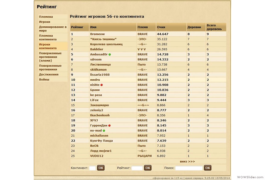Image resolution: width=265 pixels, height=180 pixels.
Task: Click green status dot beside no-mad
Action: (x=104, y=130)
